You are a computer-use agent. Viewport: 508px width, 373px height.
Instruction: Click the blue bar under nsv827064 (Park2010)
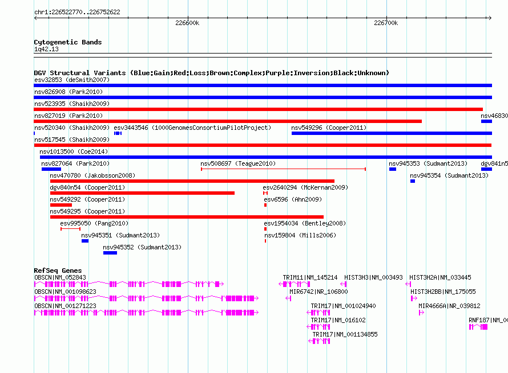click(x=51, y=169)
